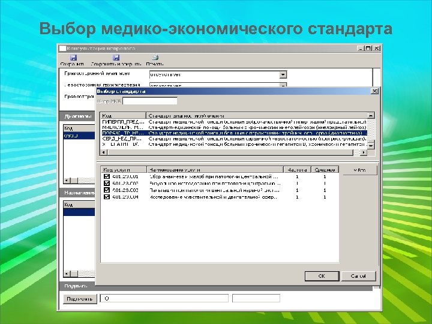Click the Наименование услуги column header
Screen dimensions: 432x324
[215, 170]
